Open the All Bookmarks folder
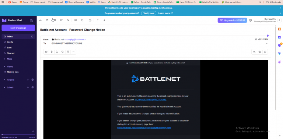 point(274,2)
